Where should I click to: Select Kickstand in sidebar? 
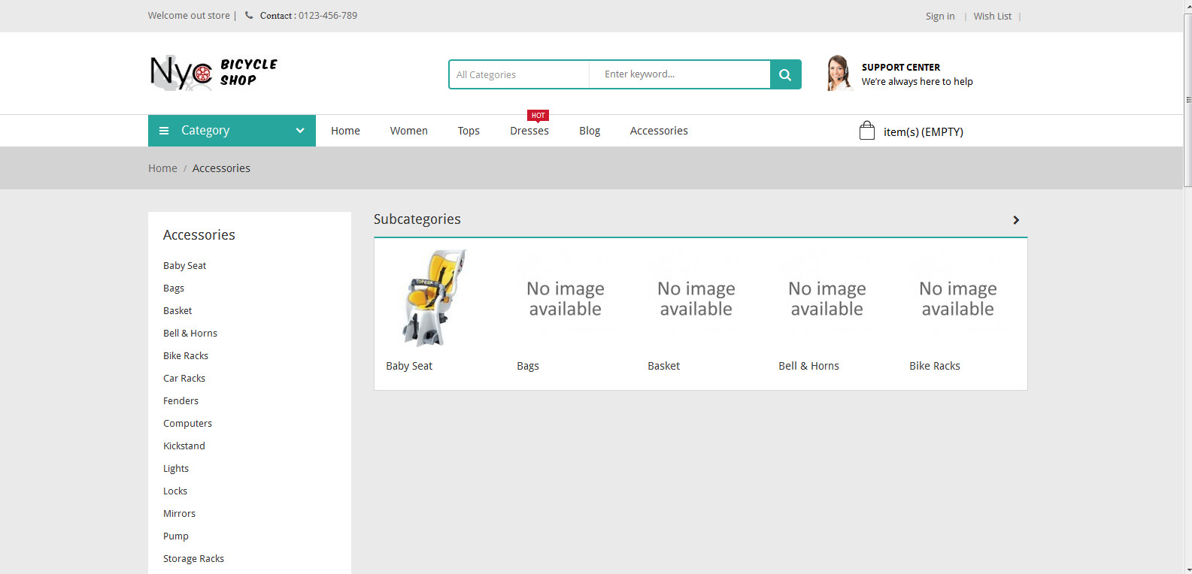pyautogui.click(x=184, y=446)
